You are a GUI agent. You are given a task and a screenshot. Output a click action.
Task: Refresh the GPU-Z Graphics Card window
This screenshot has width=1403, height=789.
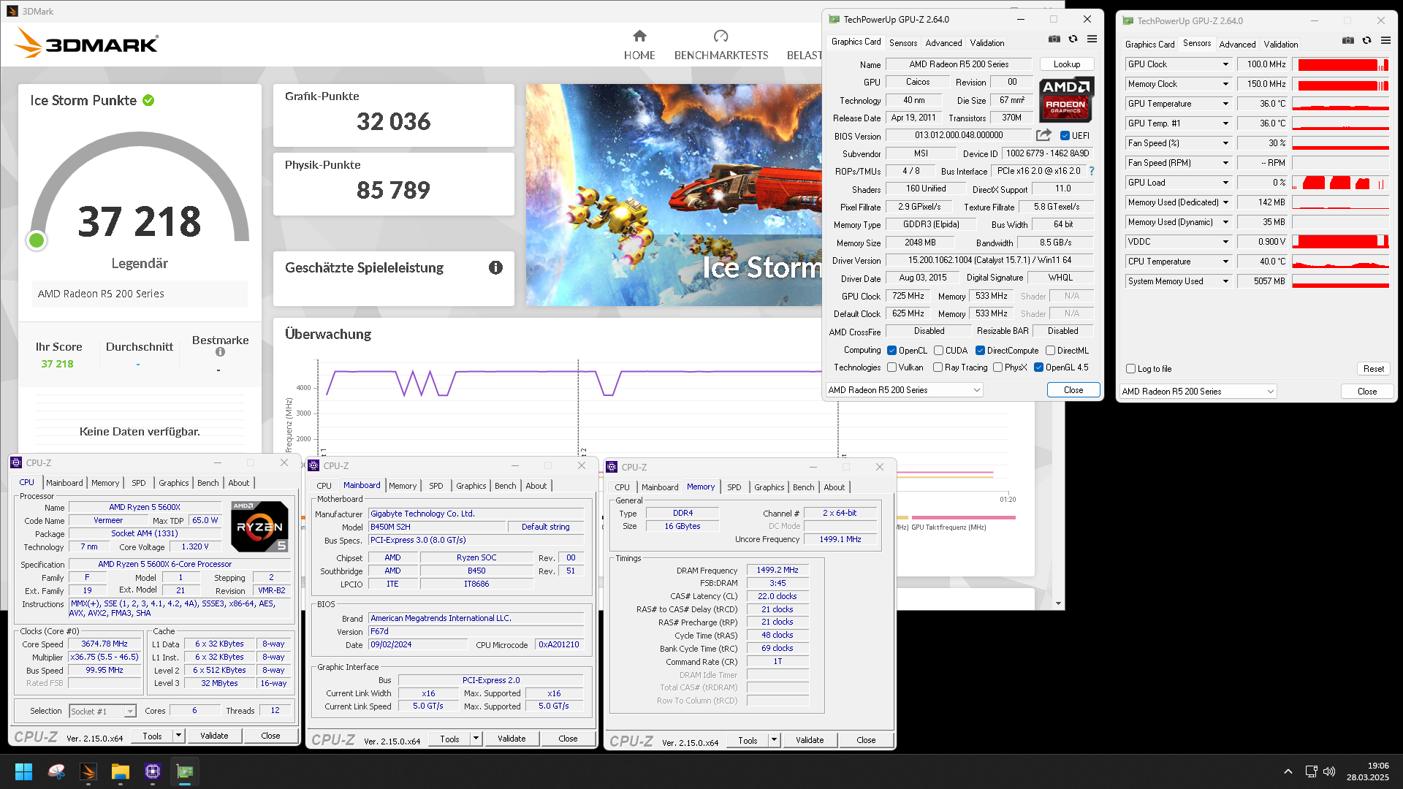(x=1073, y=39)
